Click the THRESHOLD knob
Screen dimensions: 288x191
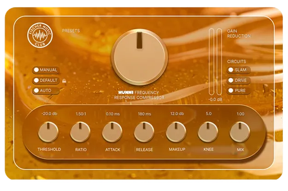pos(48,132)
